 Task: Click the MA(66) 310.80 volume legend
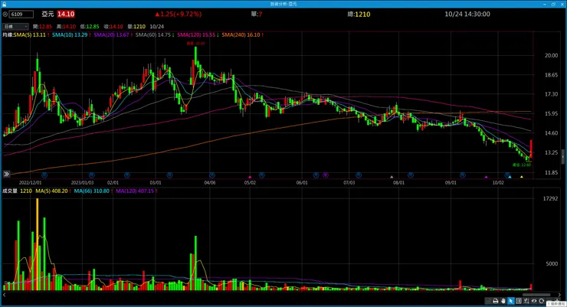click(91, 191)
